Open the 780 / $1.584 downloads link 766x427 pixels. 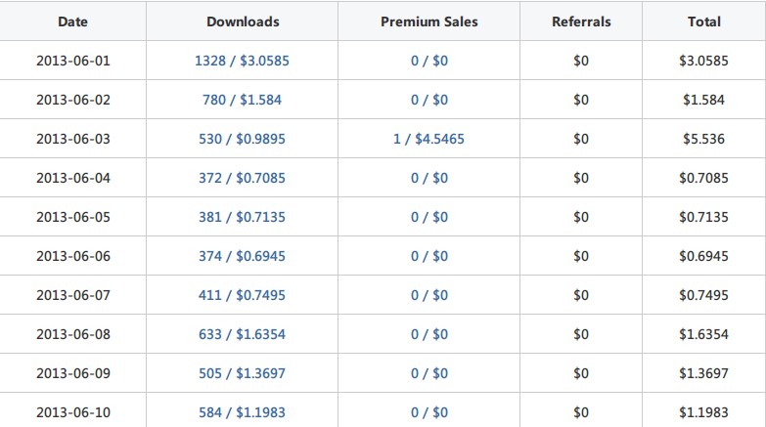point(243,100)
